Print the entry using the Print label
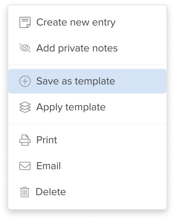Screen dimensions: 174x220 point(47,140)
